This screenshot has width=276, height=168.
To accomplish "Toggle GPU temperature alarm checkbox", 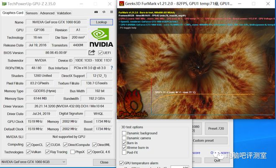I will click(x=121, y=163).
